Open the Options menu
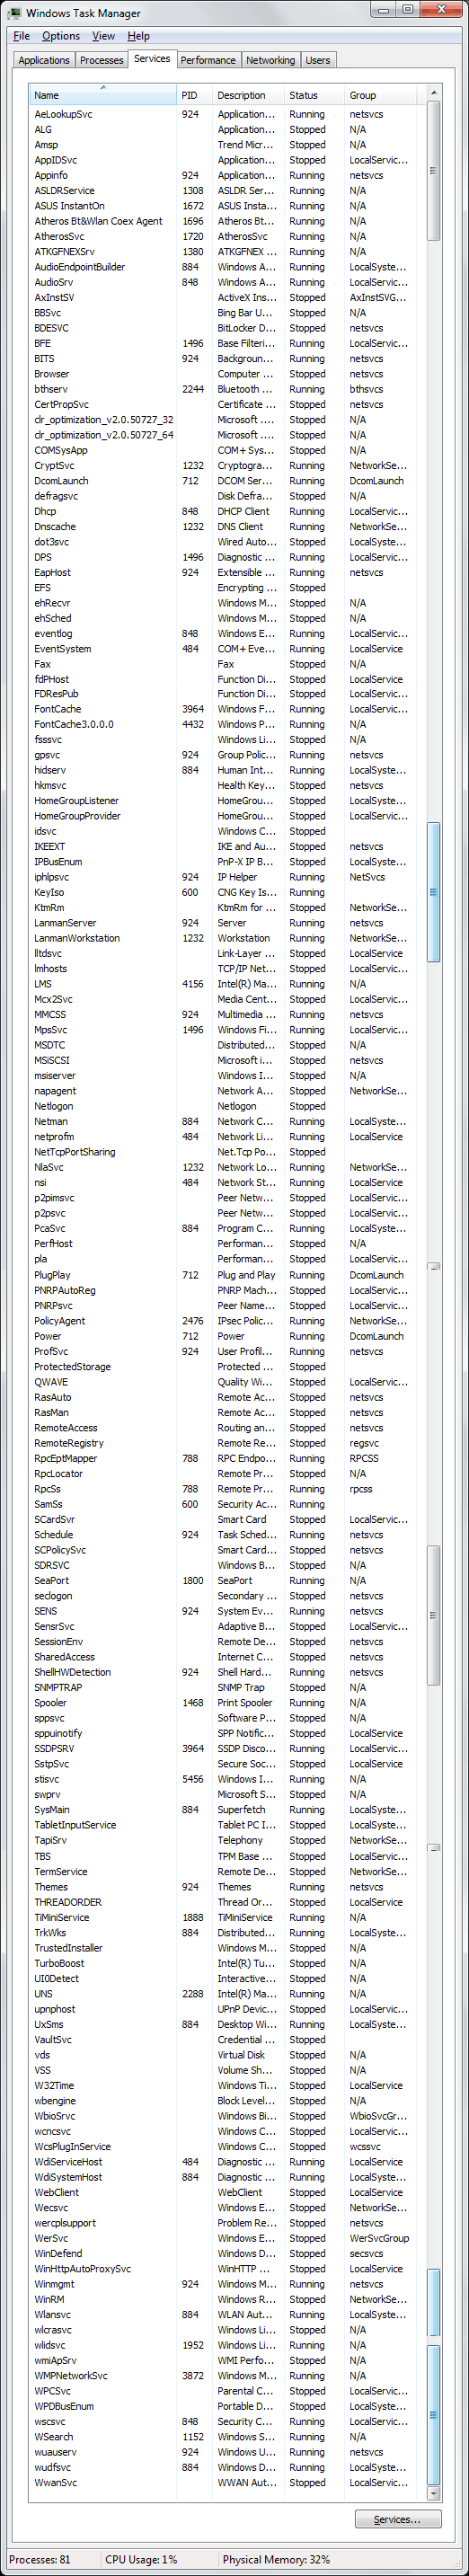 point(61,36)
